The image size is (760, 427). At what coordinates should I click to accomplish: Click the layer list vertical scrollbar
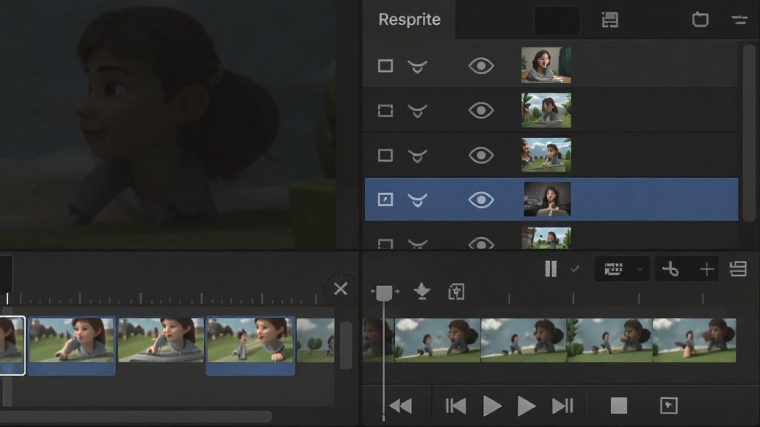tap(750, 133)
